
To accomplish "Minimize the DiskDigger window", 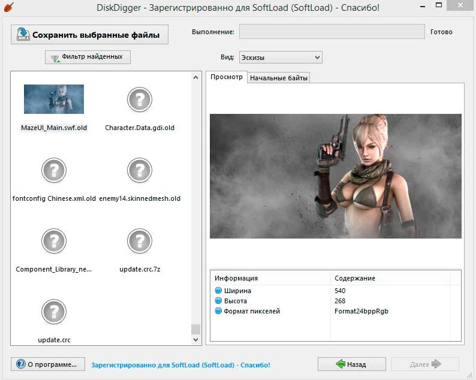I will (x=423, y=6).
